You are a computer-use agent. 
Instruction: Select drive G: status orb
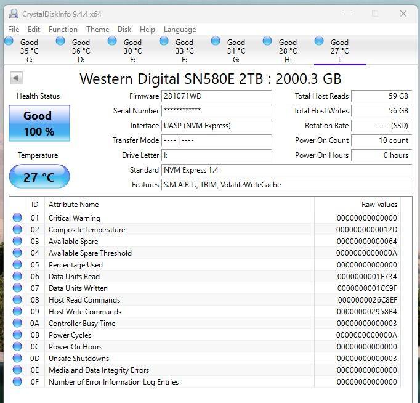coord(216,41)
